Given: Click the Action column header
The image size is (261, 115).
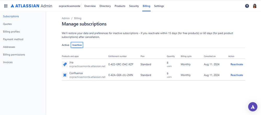Looking at the screenshot, I should pos(231,56).
